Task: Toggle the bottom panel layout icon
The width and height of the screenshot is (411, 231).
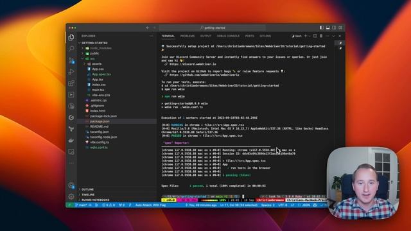Action: (x=328, y=28)
